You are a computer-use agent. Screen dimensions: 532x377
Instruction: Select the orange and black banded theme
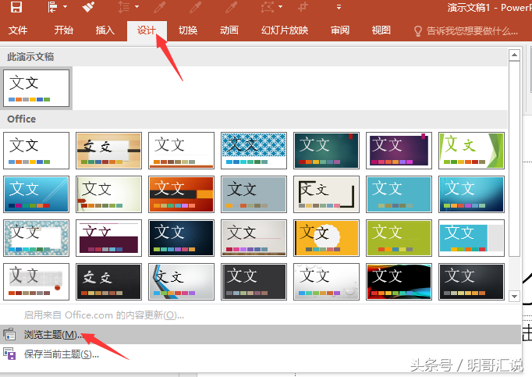[181, 194]
